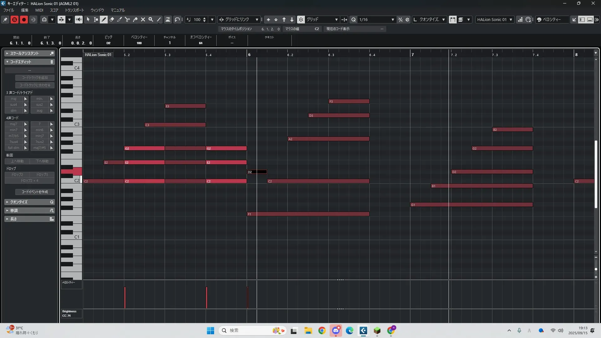Open the MIDI menu
The height and width of the screenshot is (338, 601).
tap(39, 10)
